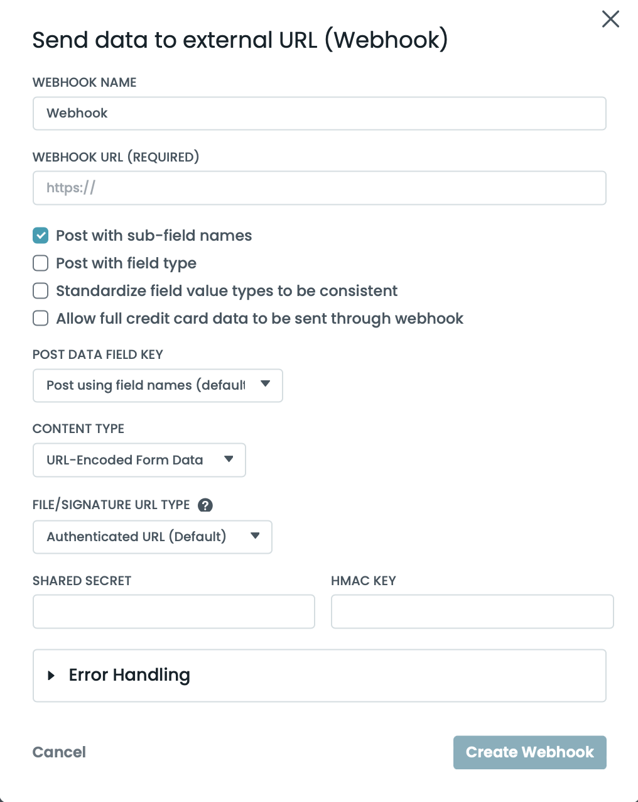Uncheck Post with sub-field names

[x=41, y=236]
